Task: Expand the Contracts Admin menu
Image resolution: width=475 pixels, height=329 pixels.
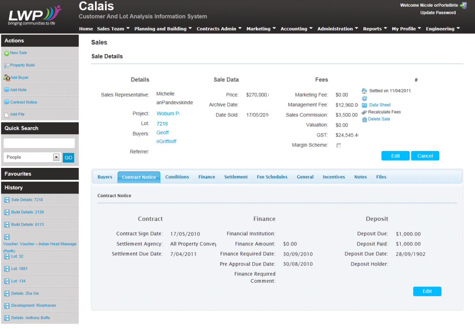Action: coord(219,29)
